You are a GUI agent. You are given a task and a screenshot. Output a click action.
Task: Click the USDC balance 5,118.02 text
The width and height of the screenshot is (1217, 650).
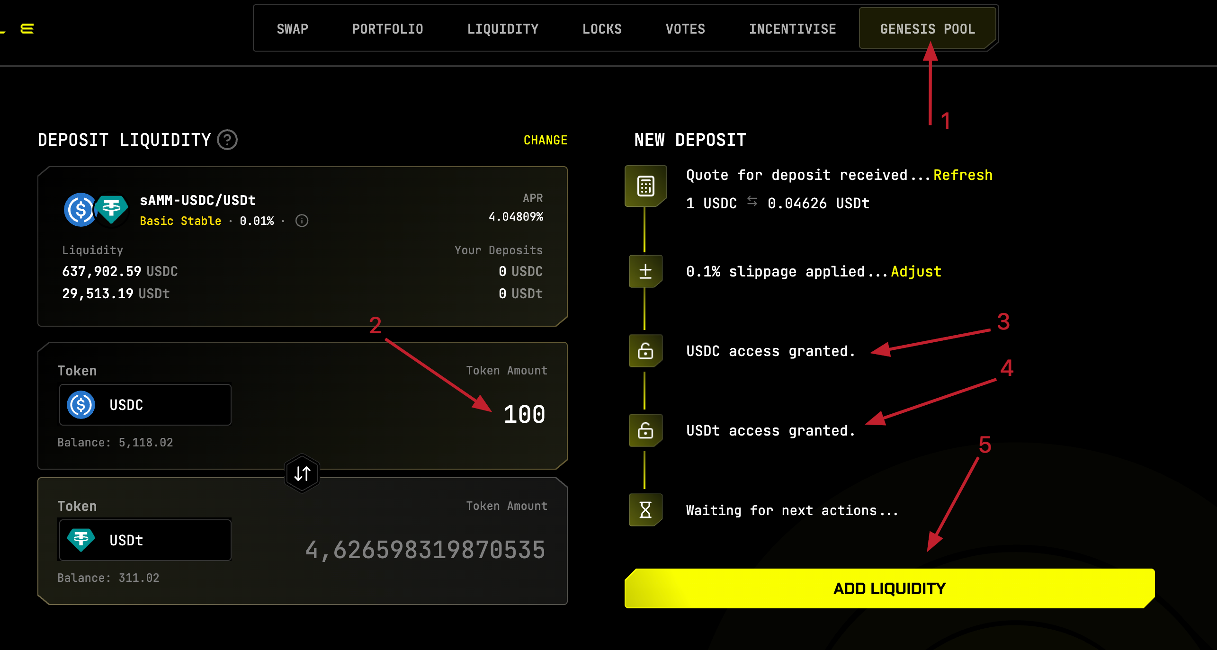point(115,443)
